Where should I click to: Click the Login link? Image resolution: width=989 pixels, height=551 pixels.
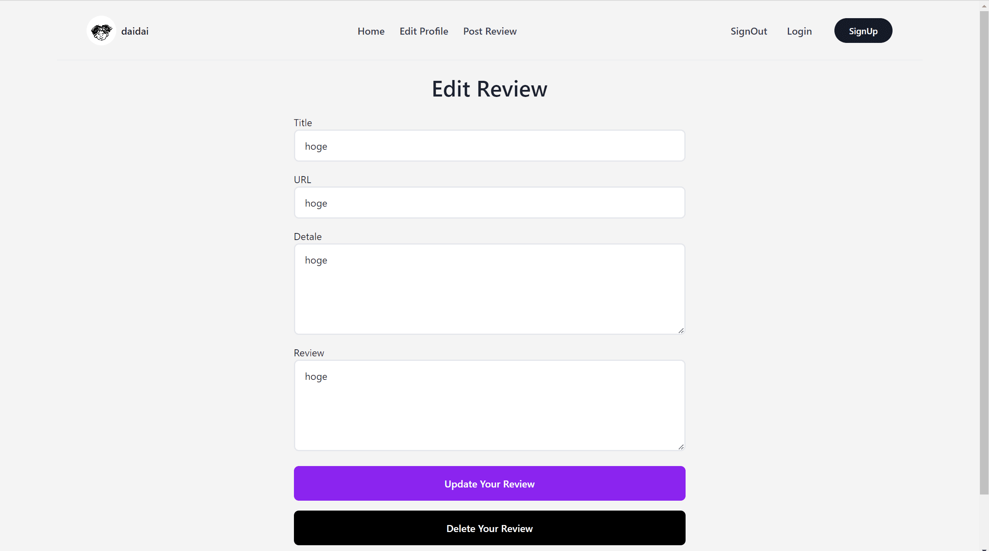point(799,31)
